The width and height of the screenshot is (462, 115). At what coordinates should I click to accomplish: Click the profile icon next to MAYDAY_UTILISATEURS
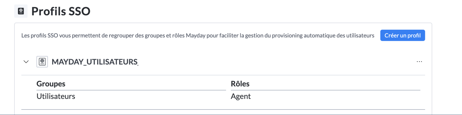(x=42, y=61)
